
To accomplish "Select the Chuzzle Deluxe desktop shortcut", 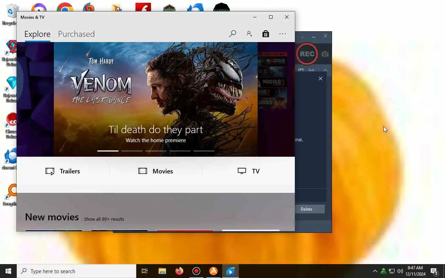I will (x=10, y=126).
